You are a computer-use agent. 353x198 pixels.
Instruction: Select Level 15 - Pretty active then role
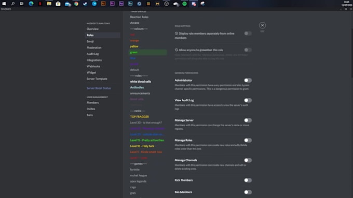pyautogui.click(x=147, y=140)
